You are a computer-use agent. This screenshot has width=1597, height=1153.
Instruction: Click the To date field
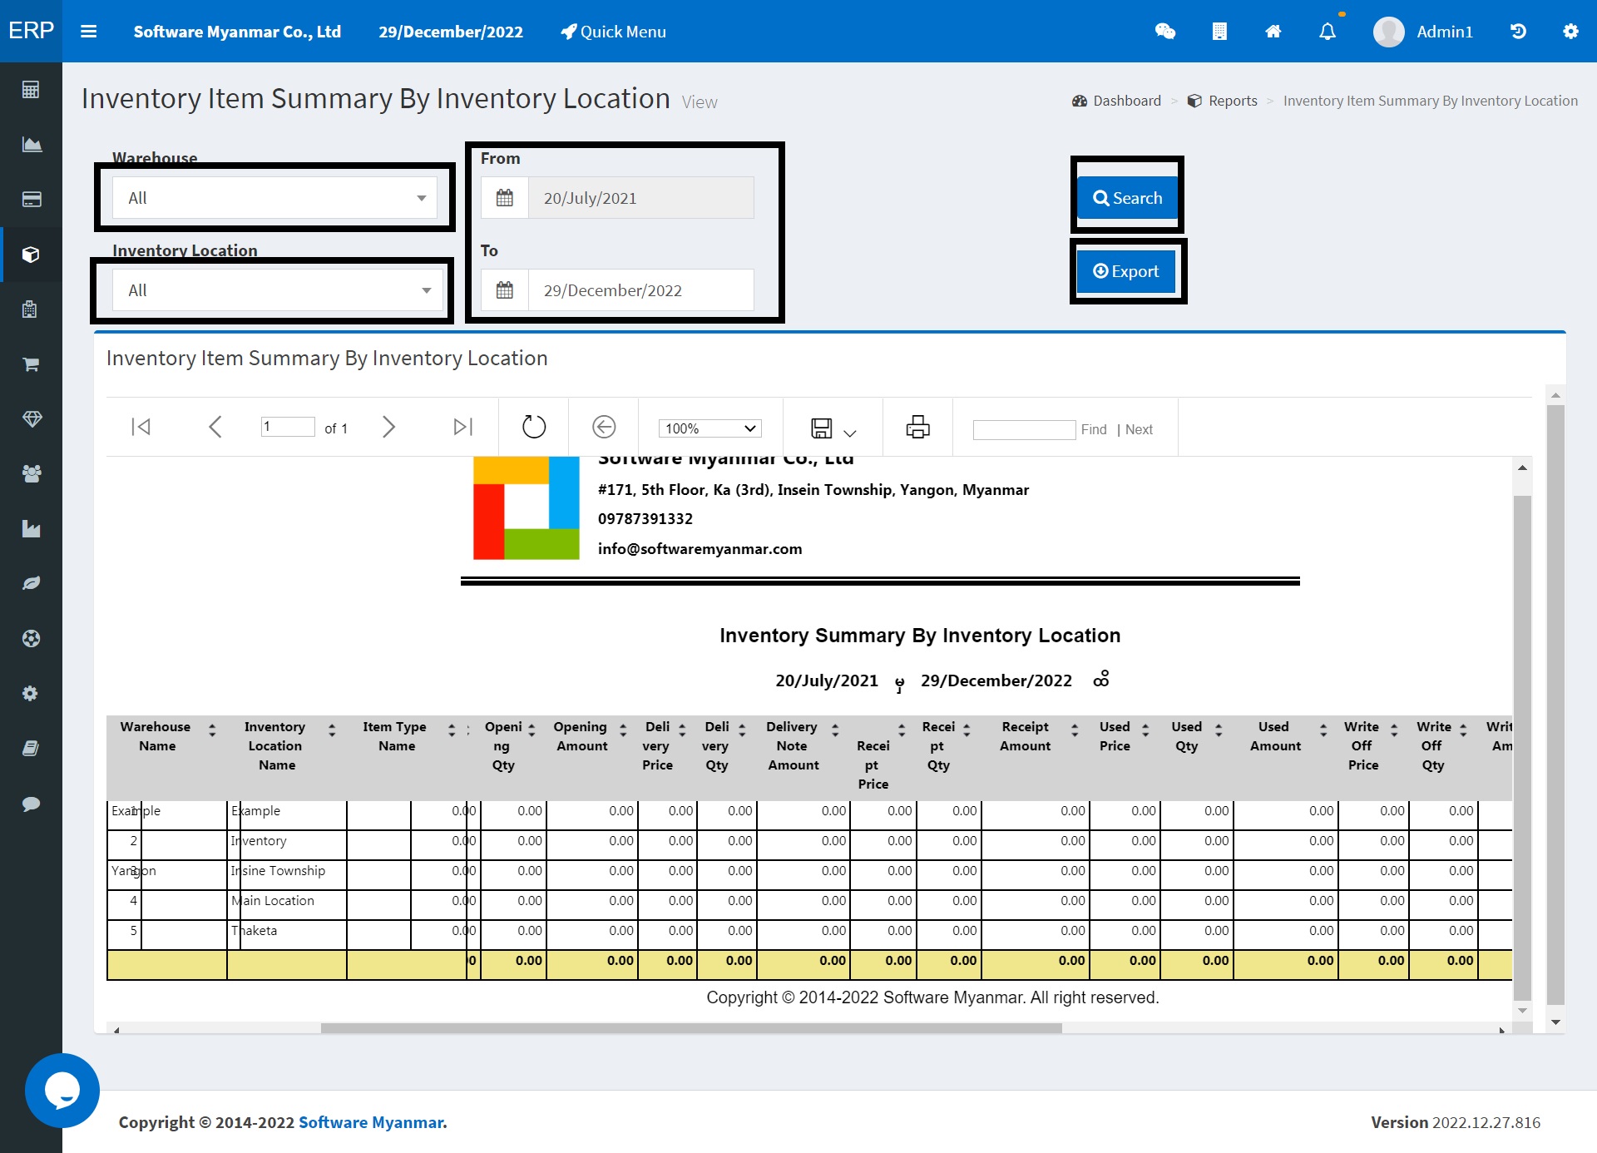[641, 290]
